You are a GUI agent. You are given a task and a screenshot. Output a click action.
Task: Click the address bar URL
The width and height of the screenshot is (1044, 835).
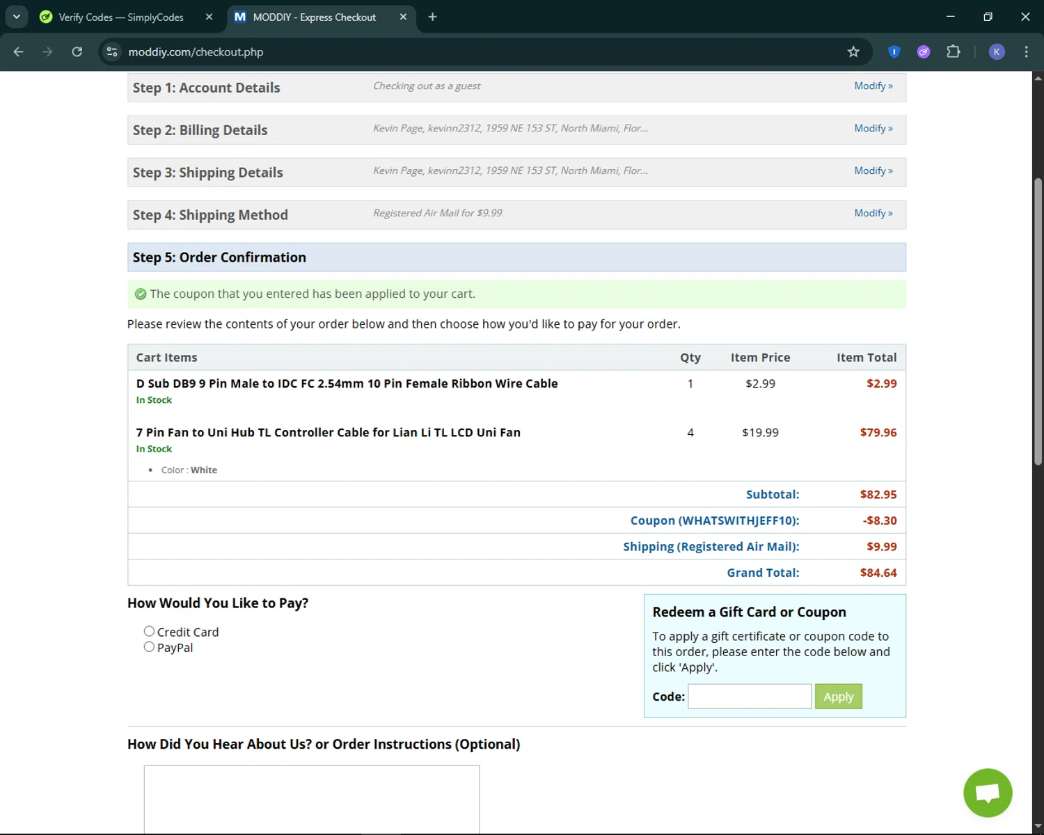point(196,51)
